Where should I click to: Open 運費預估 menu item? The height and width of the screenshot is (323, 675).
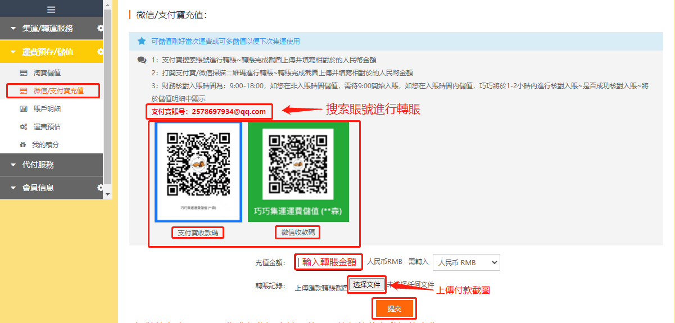point(47,126)
